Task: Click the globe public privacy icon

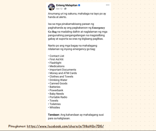Action: pos(65,9)
